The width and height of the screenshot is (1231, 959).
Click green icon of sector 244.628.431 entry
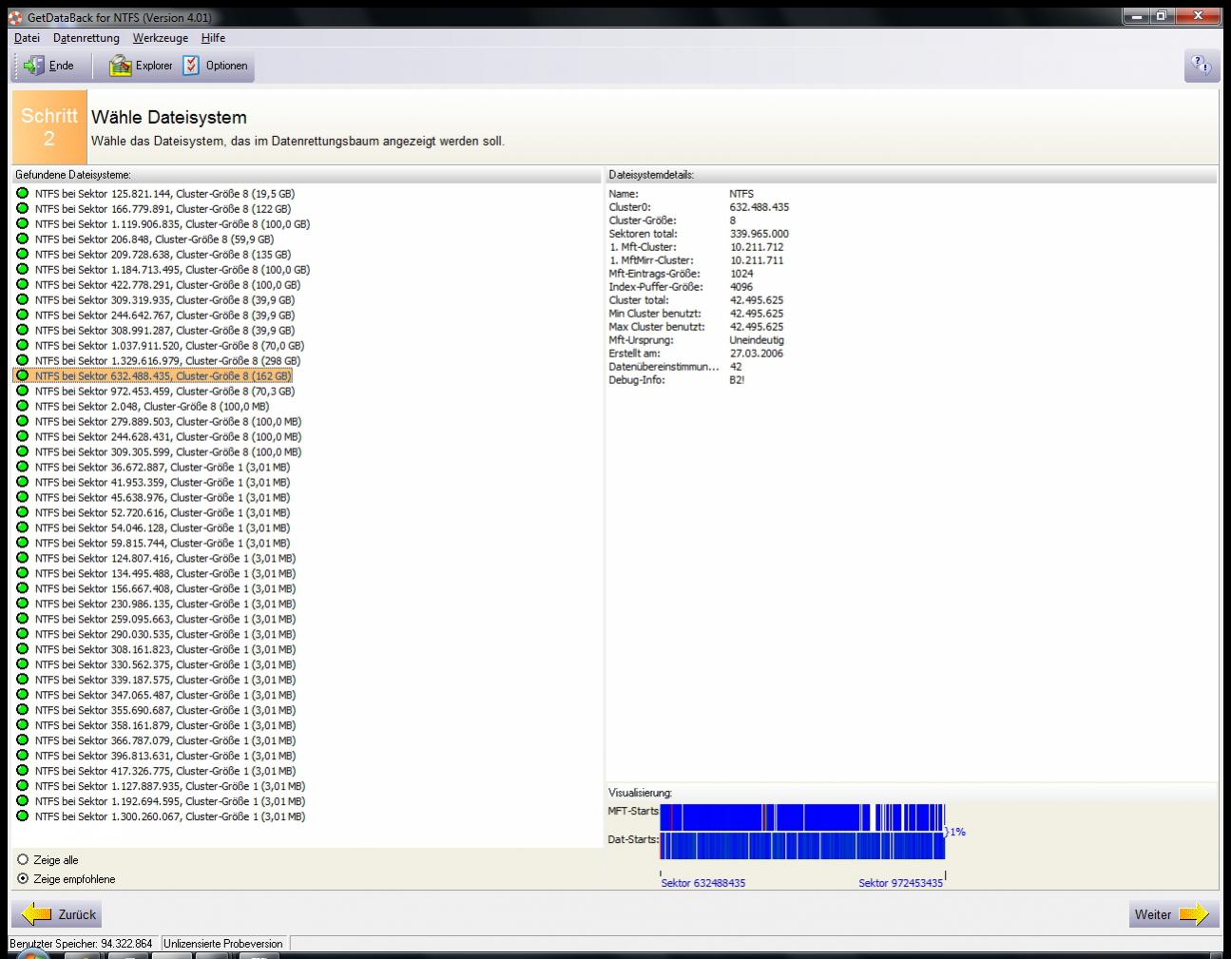[23, 437]
